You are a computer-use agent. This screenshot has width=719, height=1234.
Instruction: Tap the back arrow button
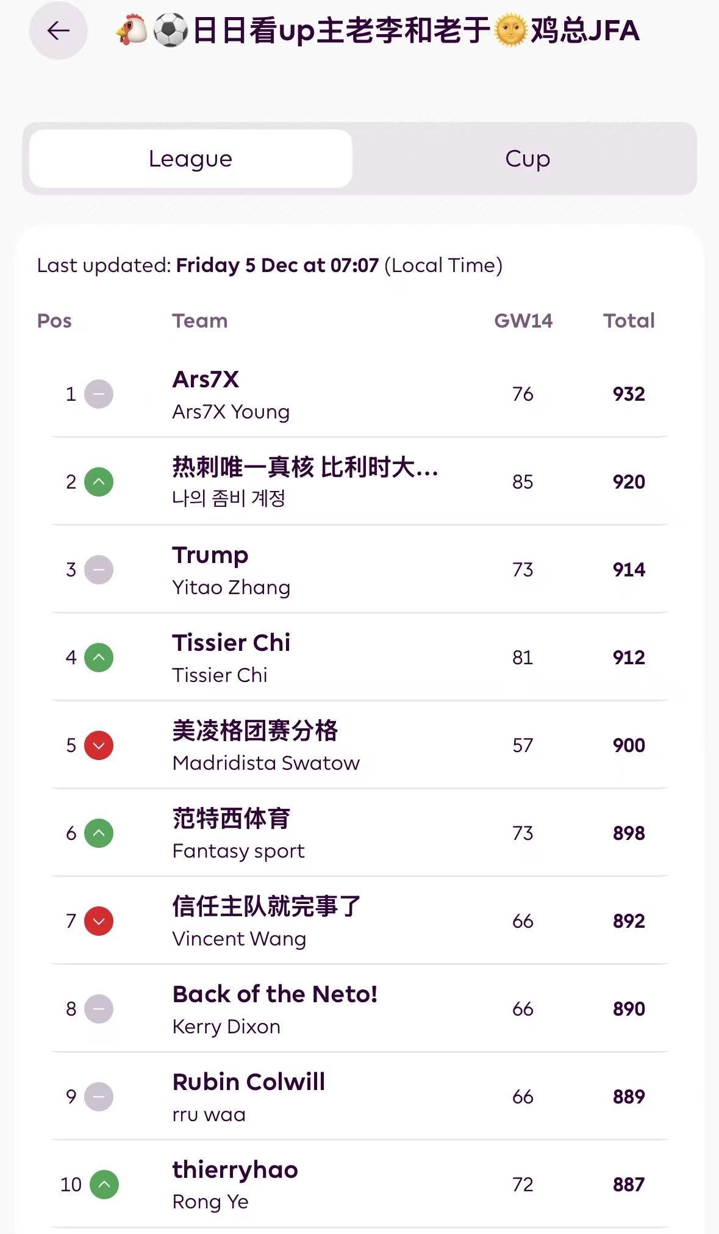59,30
